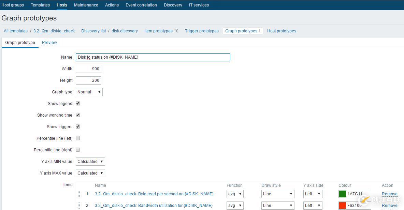Focus the Width input field
This screenshot has height=210, width=404.
[89, 69]
